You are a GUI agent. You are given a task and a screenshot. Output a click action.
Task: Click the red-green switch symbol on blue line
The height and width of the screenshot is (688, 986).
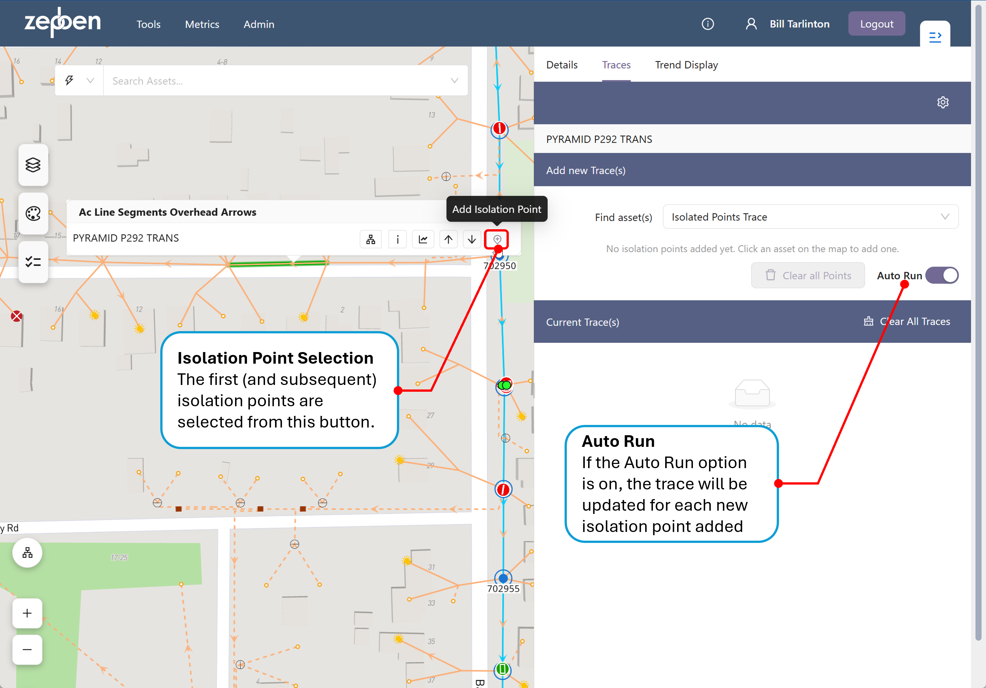[505, 386]
